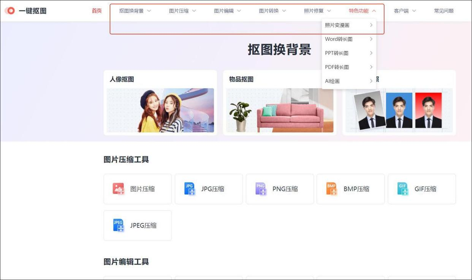Screen dimensions: 472x280
Task: Expand the 照片修复 dropdown arrow
Action: click(x=329, y=11)
